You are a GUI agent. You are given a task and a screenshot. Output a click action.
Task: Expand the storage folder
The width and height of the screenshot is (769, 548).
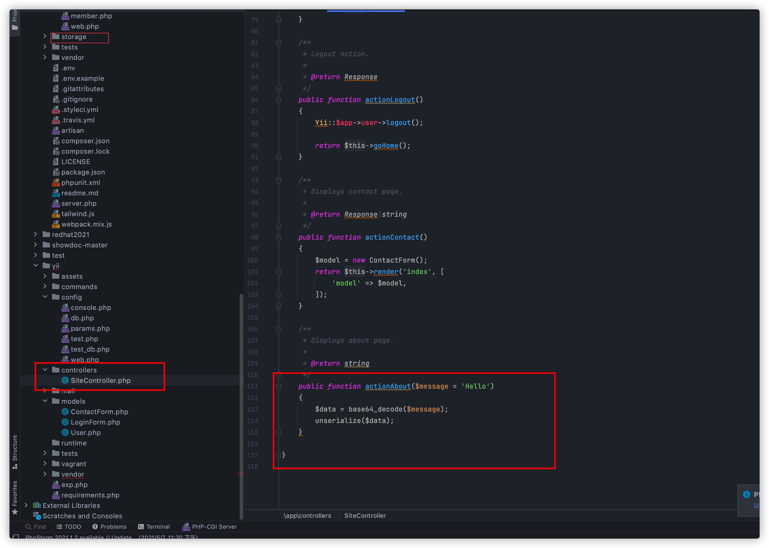tap(45, 36)
